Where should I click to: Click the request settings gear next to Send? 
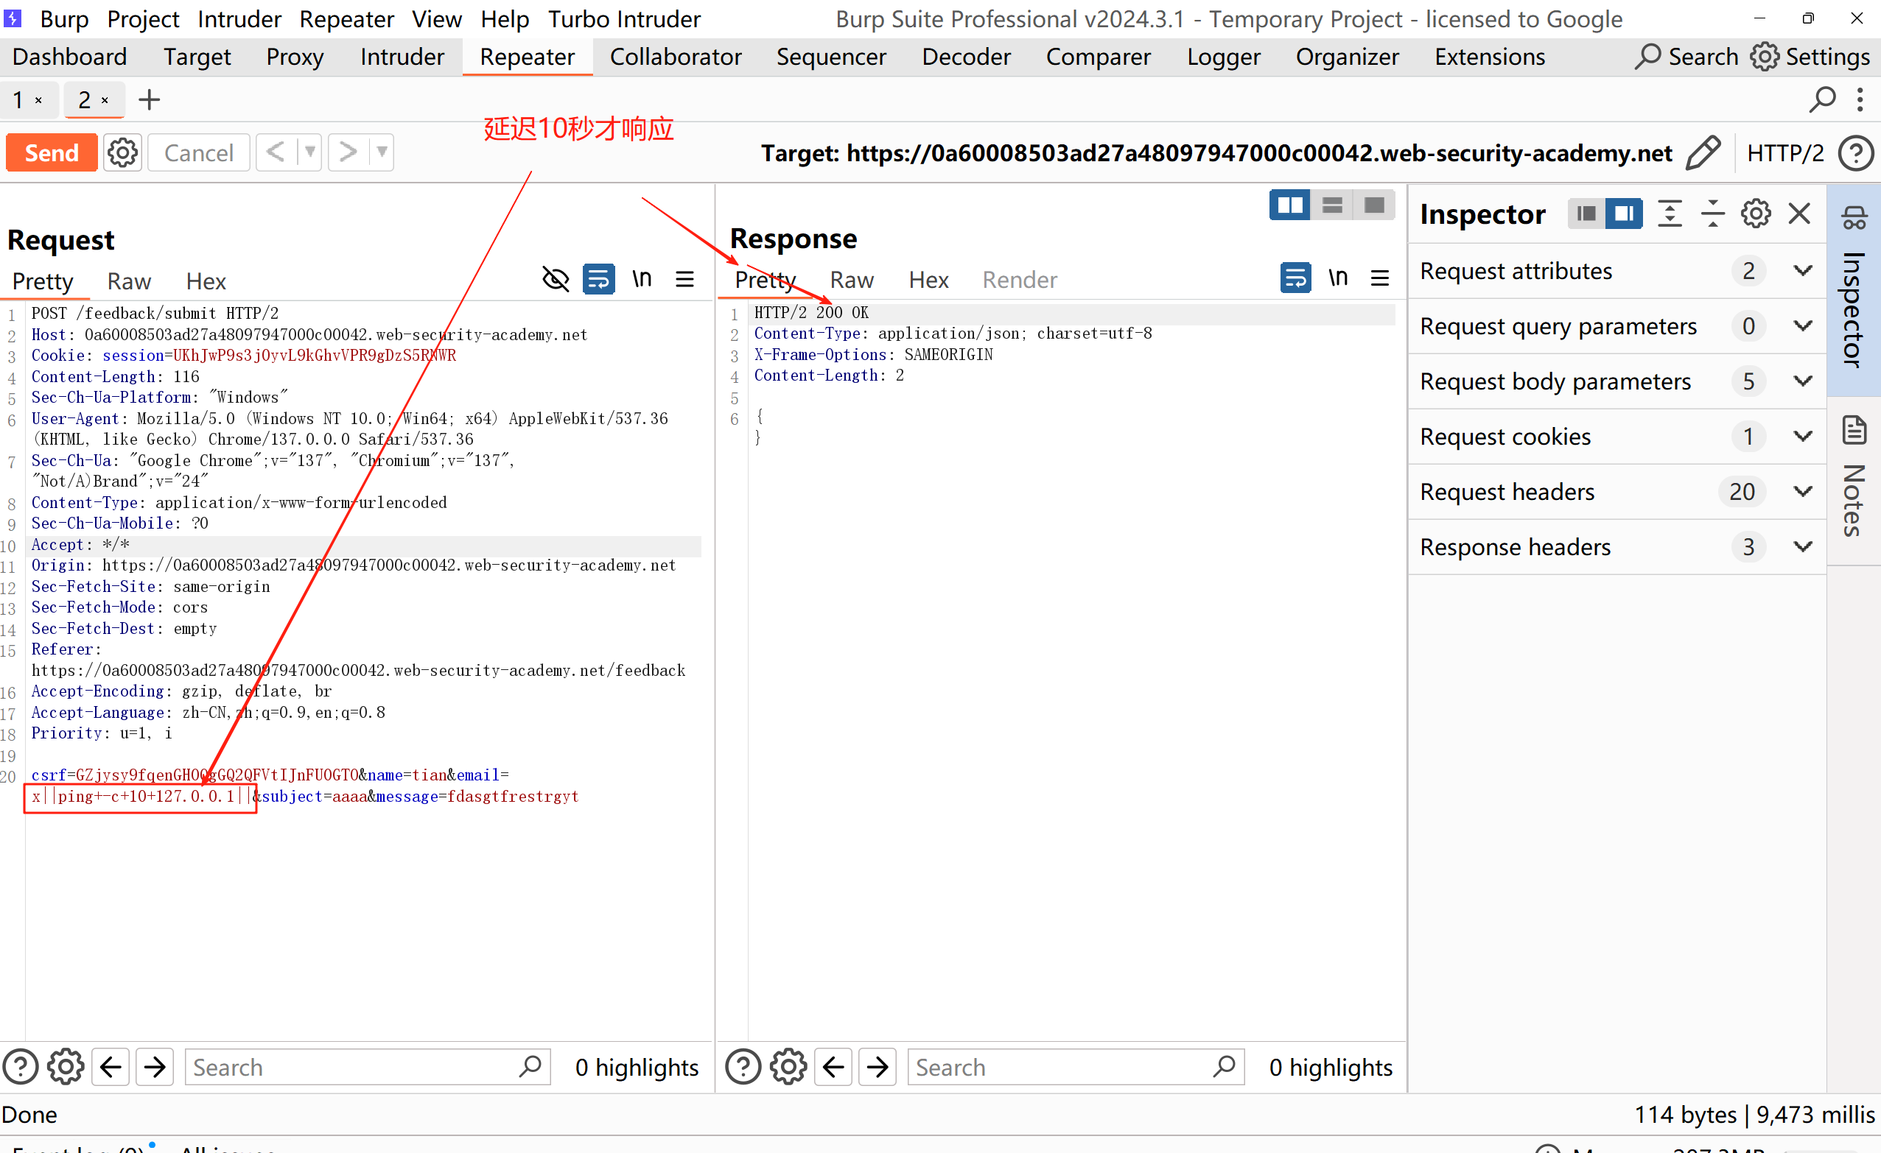[x=122, y=152]
